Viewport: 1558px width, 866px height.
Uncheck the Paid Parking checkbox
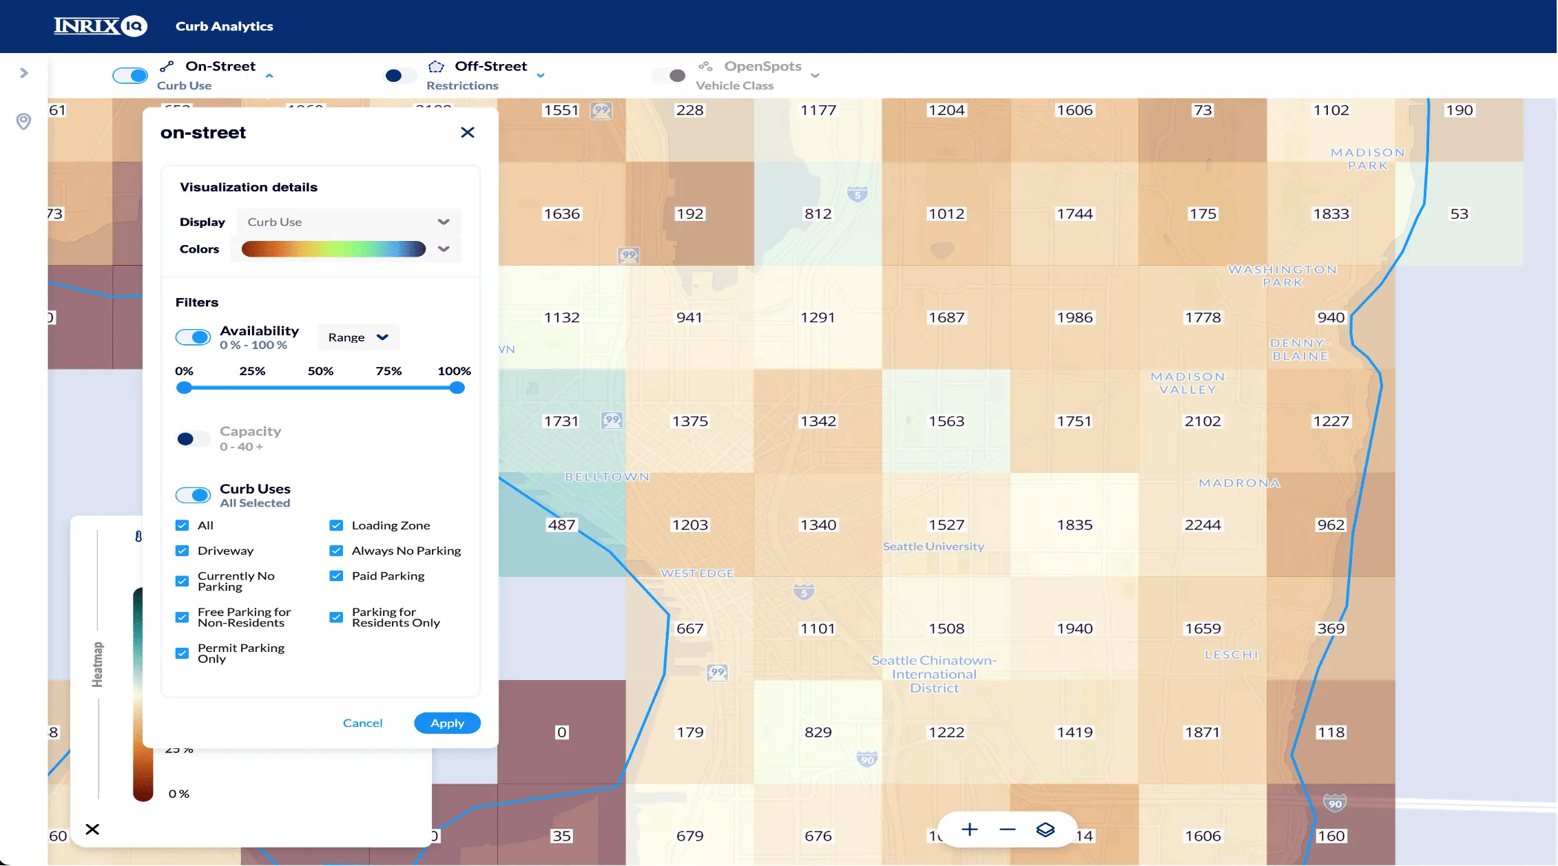(x=336, y=576)
